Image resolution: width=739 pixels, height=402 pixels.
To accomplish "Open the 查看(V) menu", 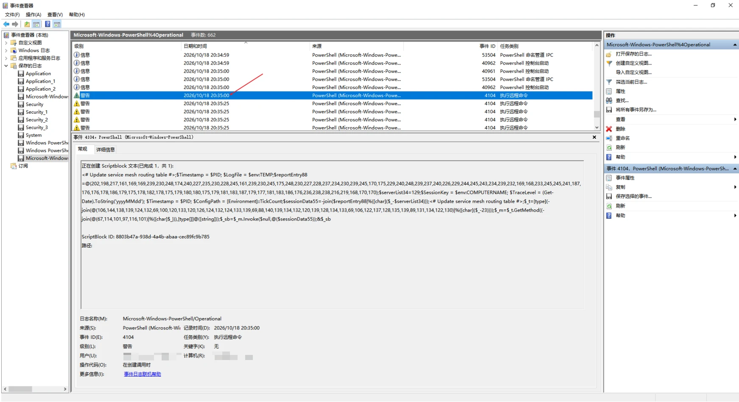I will (55, 15).
